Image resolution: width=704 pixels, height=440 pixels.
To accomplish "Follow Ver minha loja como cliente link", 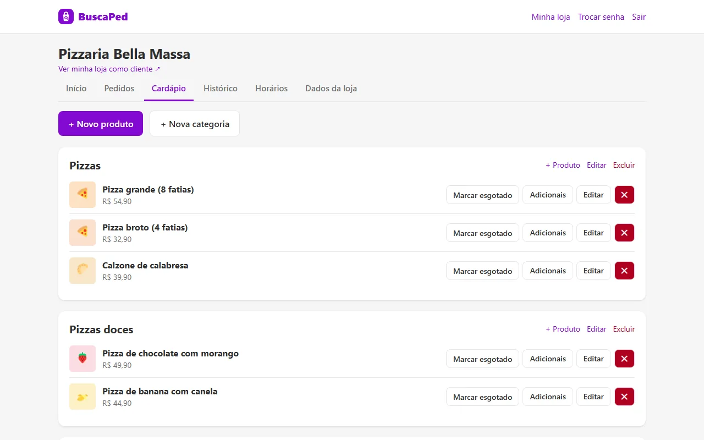I will tap(109, 69).
